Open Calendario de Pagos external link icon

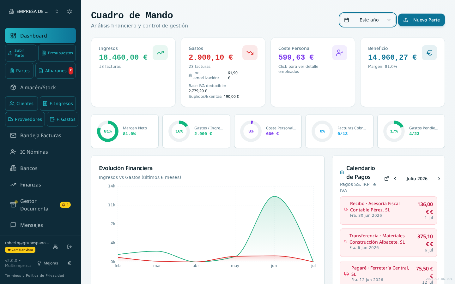[387, 179]
